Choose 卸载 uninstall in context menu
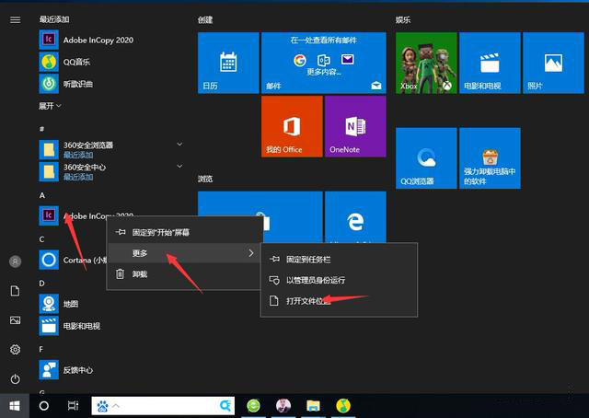This screenshot has width=589, height=418. (184, 274)
